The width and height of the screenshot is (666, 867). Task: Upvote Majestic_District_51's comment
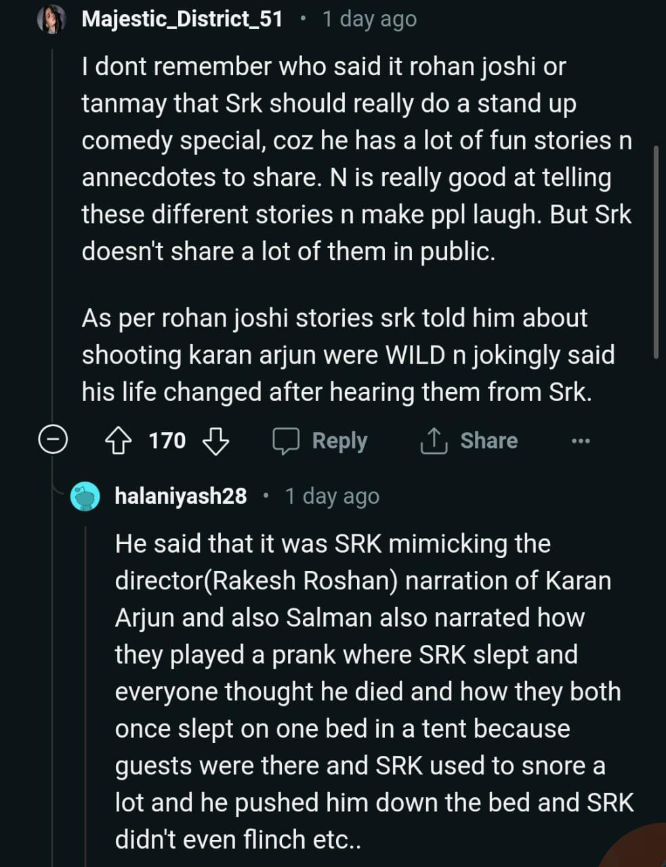(118, 441)
